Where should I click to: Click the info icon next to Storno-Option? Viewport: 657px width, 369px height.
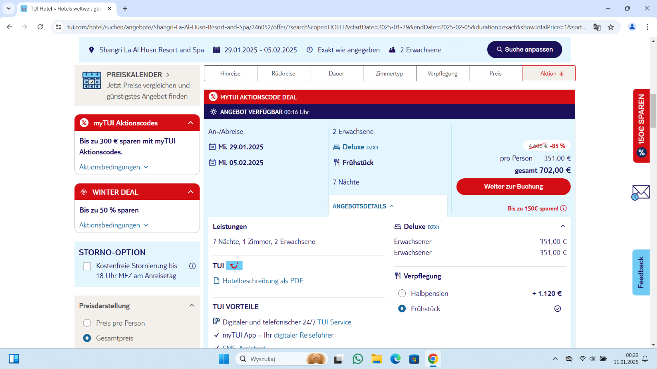(192, 266)
